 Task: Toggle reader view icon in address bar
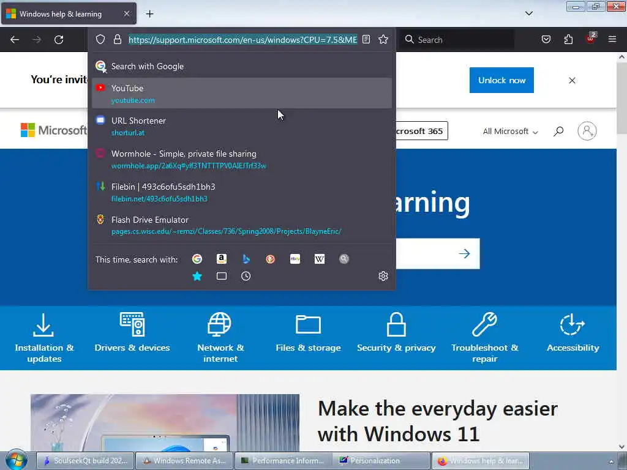[x=366, y=39]
